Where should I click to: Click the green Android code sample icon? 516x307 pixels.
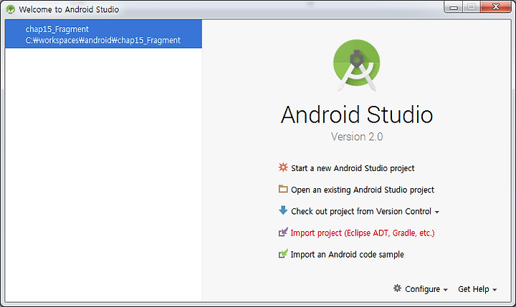point(283,253)
